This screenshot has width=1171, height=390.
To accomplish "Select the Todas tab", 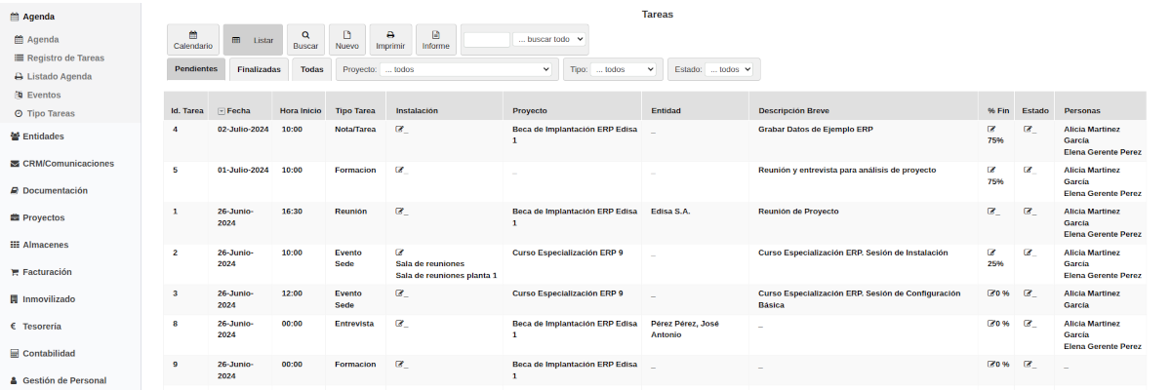I will (x=311, y=69).
